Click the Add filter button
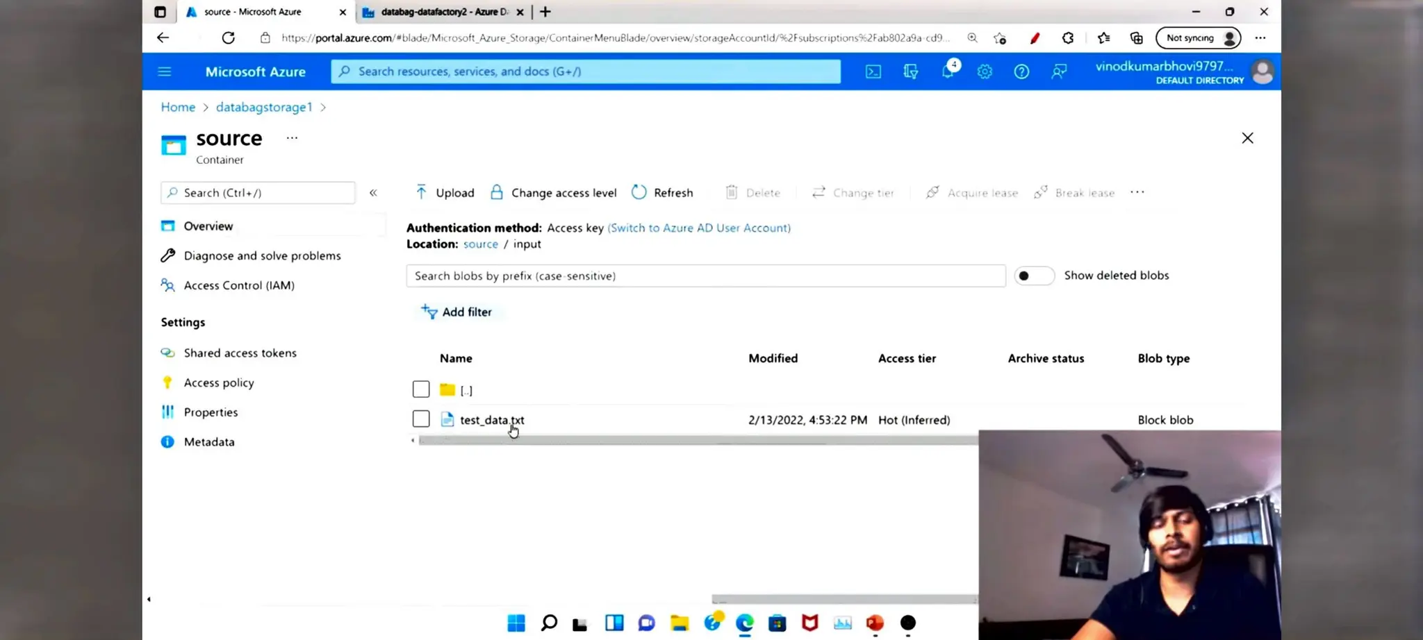 [x=457, y=312]
